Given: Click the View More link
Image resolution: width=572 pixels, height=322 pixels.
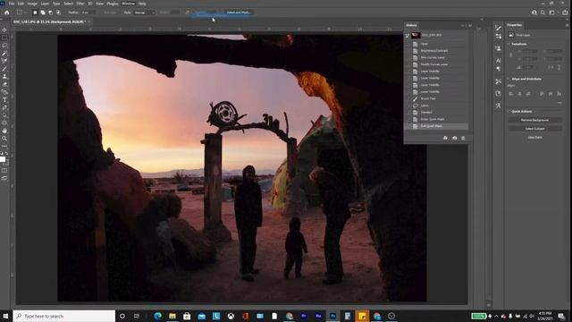Looking at the screenshot, I should [x=534, y=138].
